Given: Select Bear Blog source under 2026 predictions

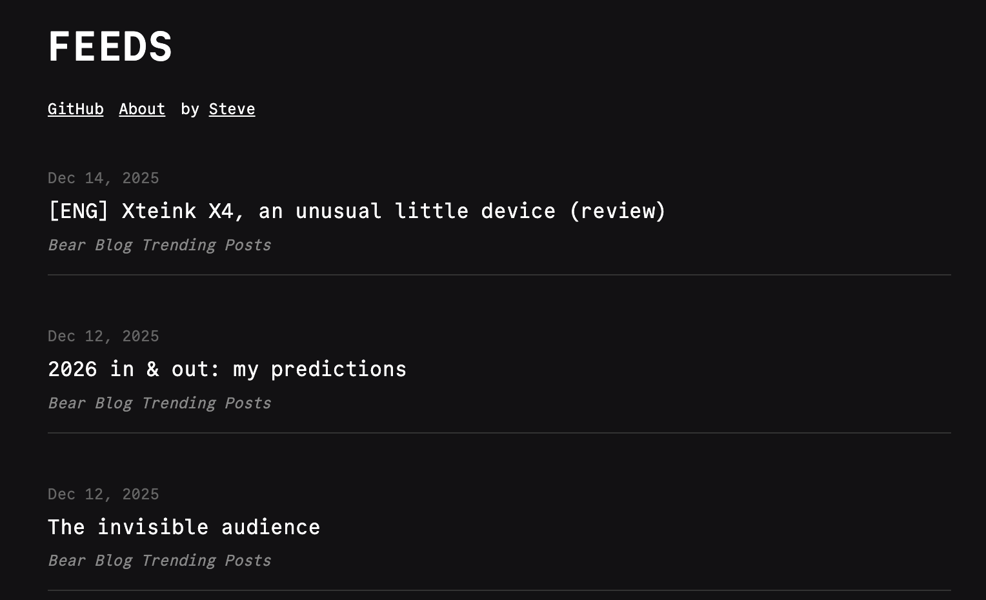Looking at the screenshot, I should coord(159,403).
